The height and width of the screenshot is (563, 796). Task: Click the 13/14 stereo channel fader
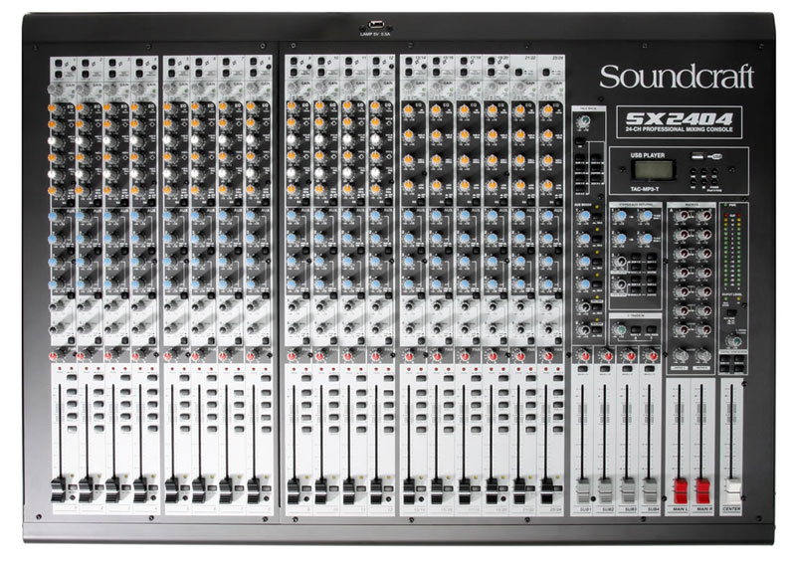409,489
